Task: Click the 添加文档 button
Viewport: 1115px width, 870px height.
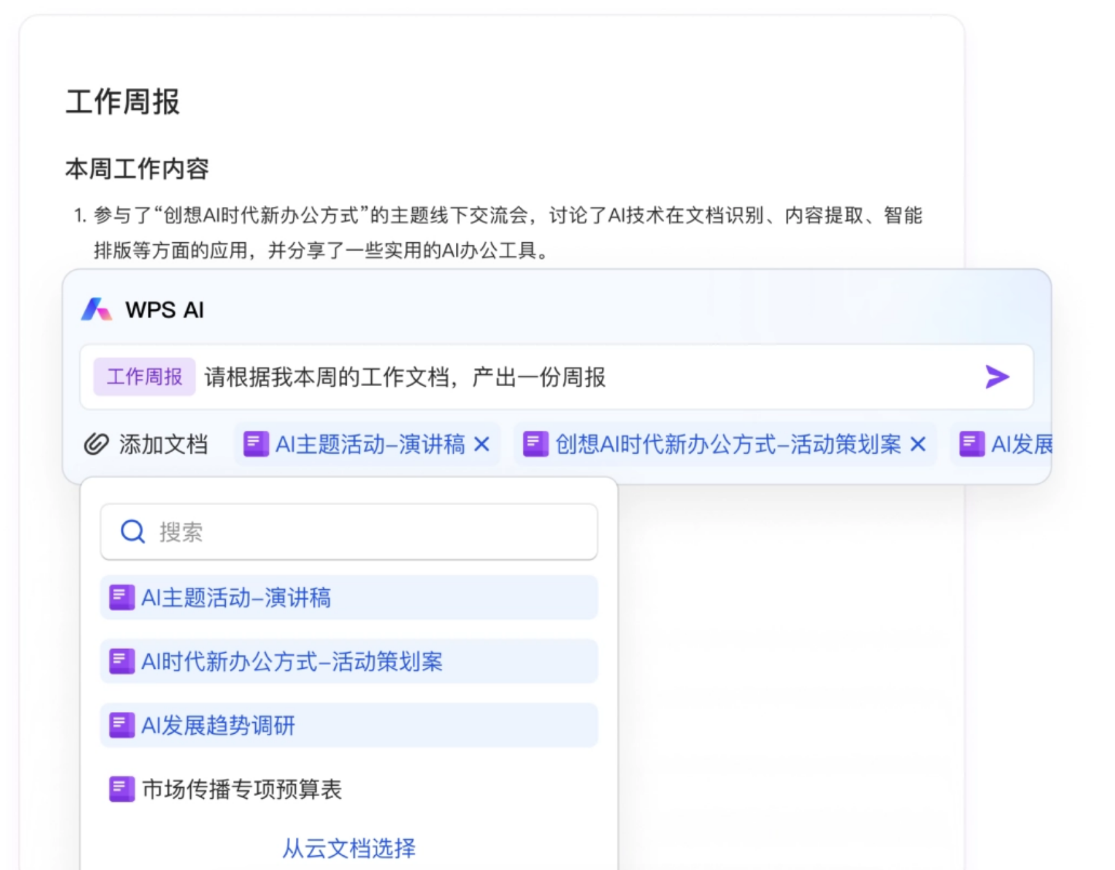Action: click(x=163, y=444)
